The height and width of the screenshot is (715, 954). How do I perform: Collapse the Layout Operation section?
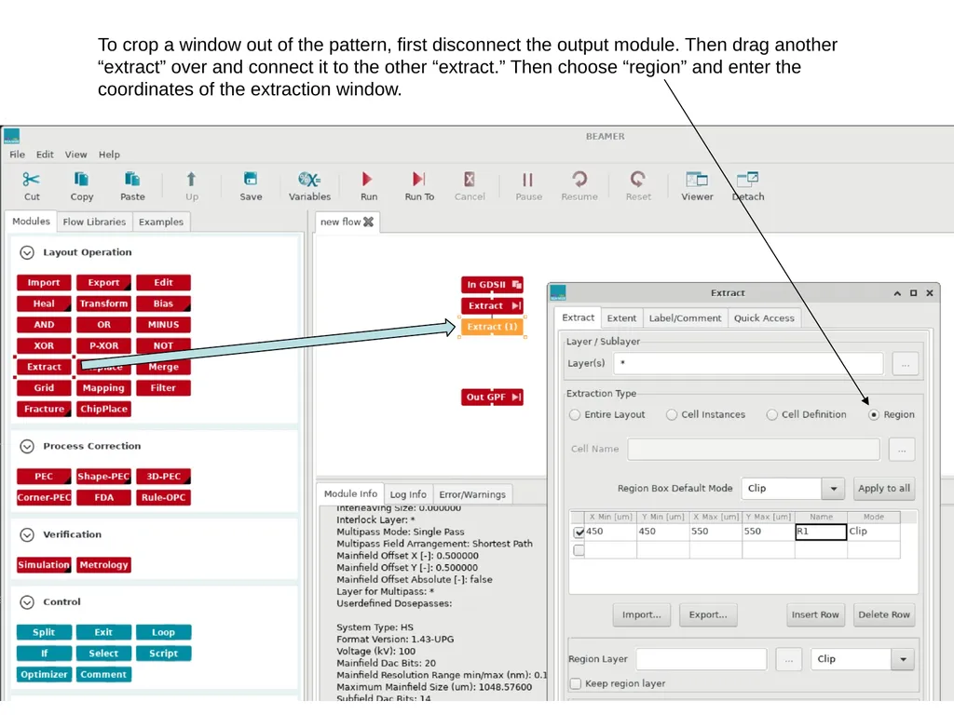point(27,252)
